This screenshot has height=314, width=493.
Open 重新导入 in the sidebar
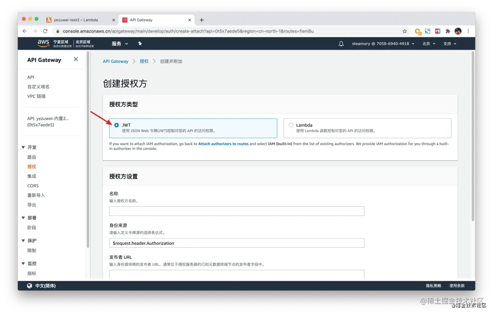point(36,195)
